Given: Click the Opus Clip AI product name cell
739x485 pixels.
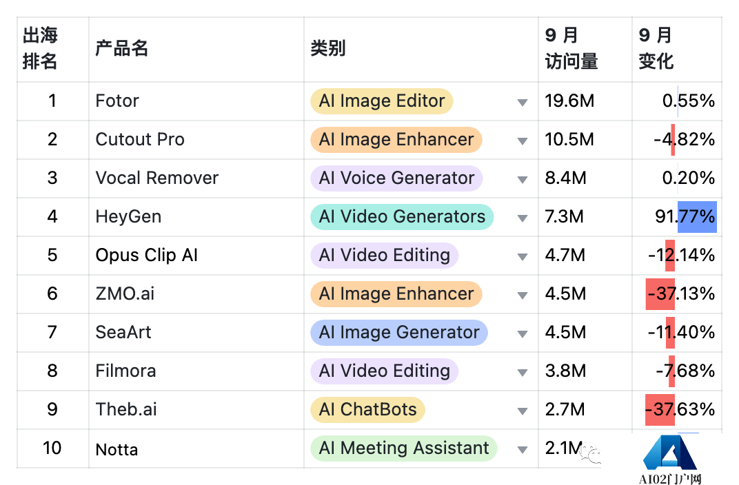Looking at the screenshot, I should click(196, 256).
